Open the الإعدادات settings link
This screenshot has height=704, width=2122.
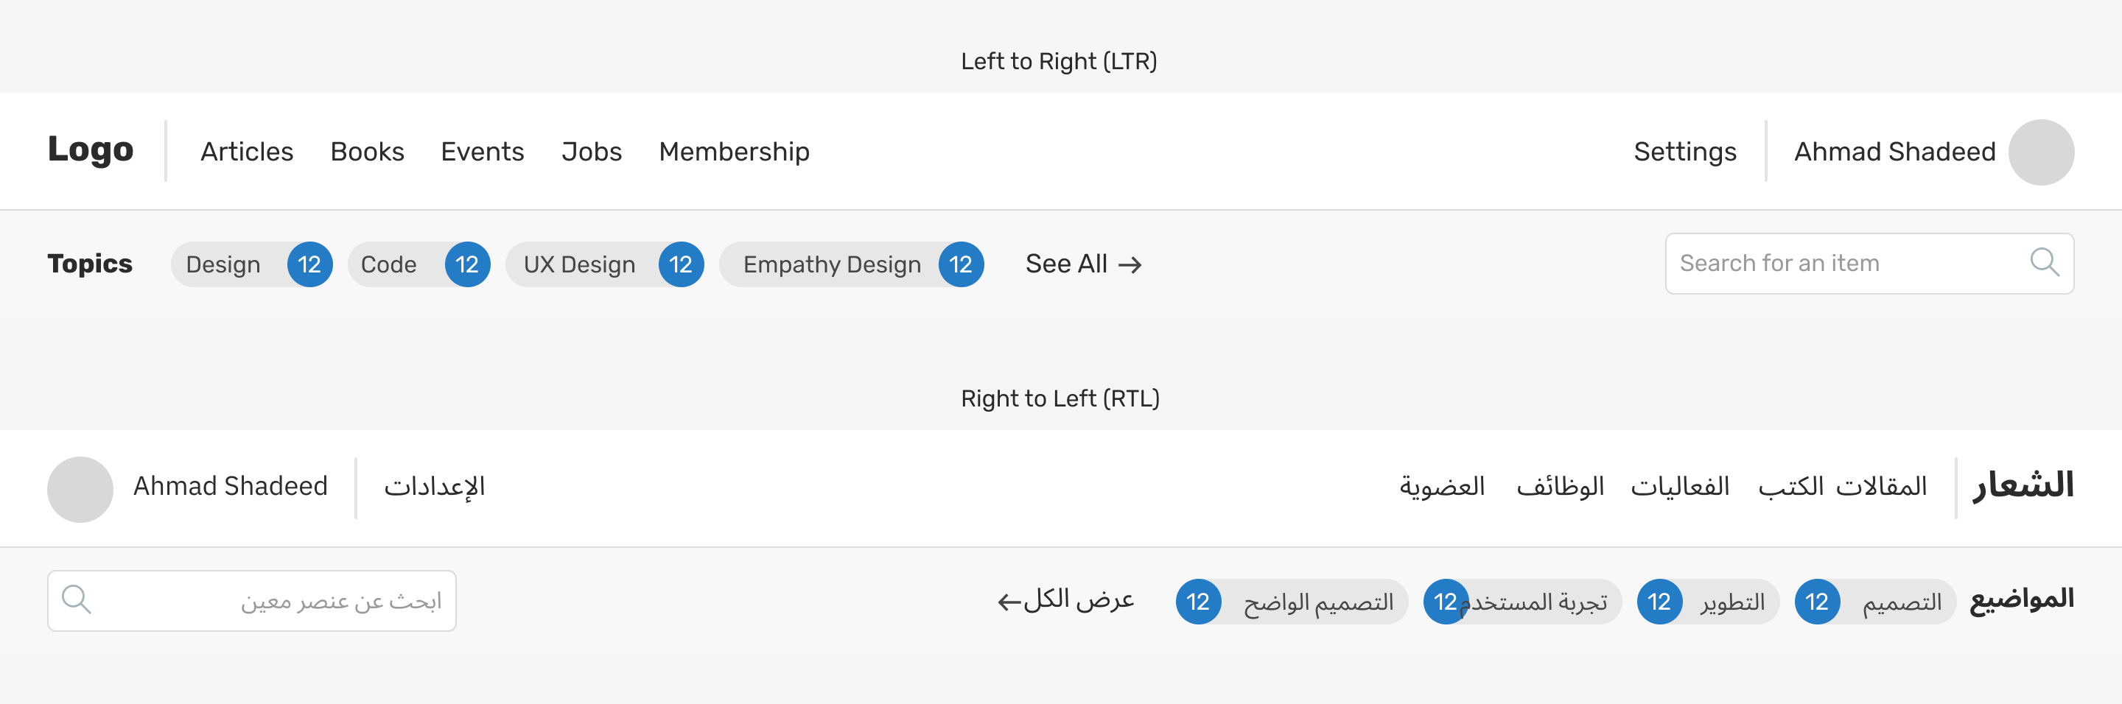[x=434, y=487]
